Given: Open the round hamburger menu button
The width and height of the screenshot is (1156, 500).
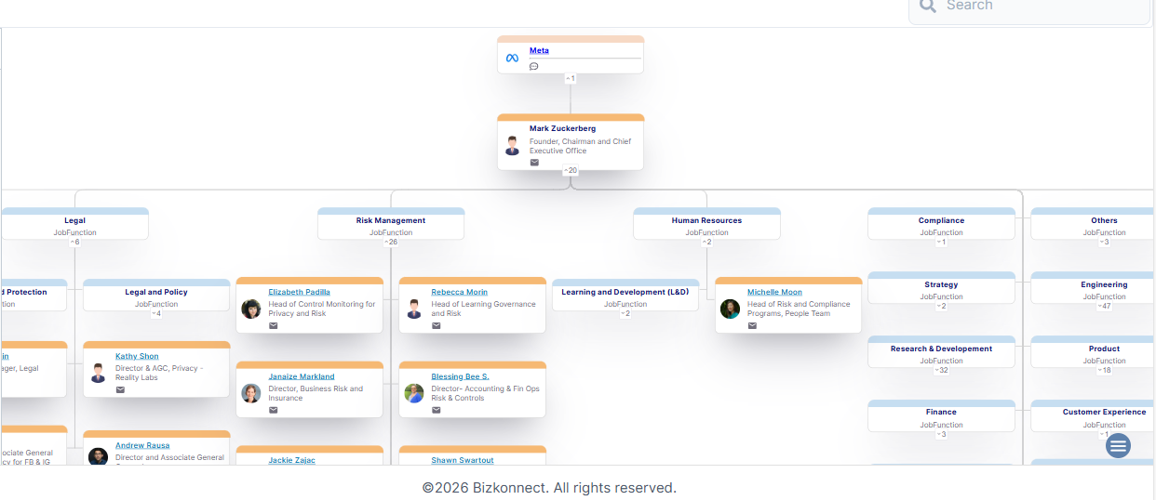Looking at the screenshot, I should [1119, 445].
